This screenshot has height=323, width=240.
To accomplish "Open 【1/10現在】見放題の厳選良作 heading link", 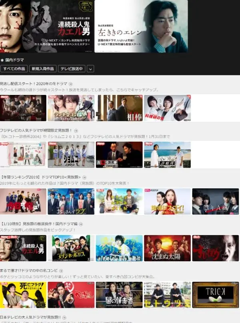I will [x=39, y=224].
